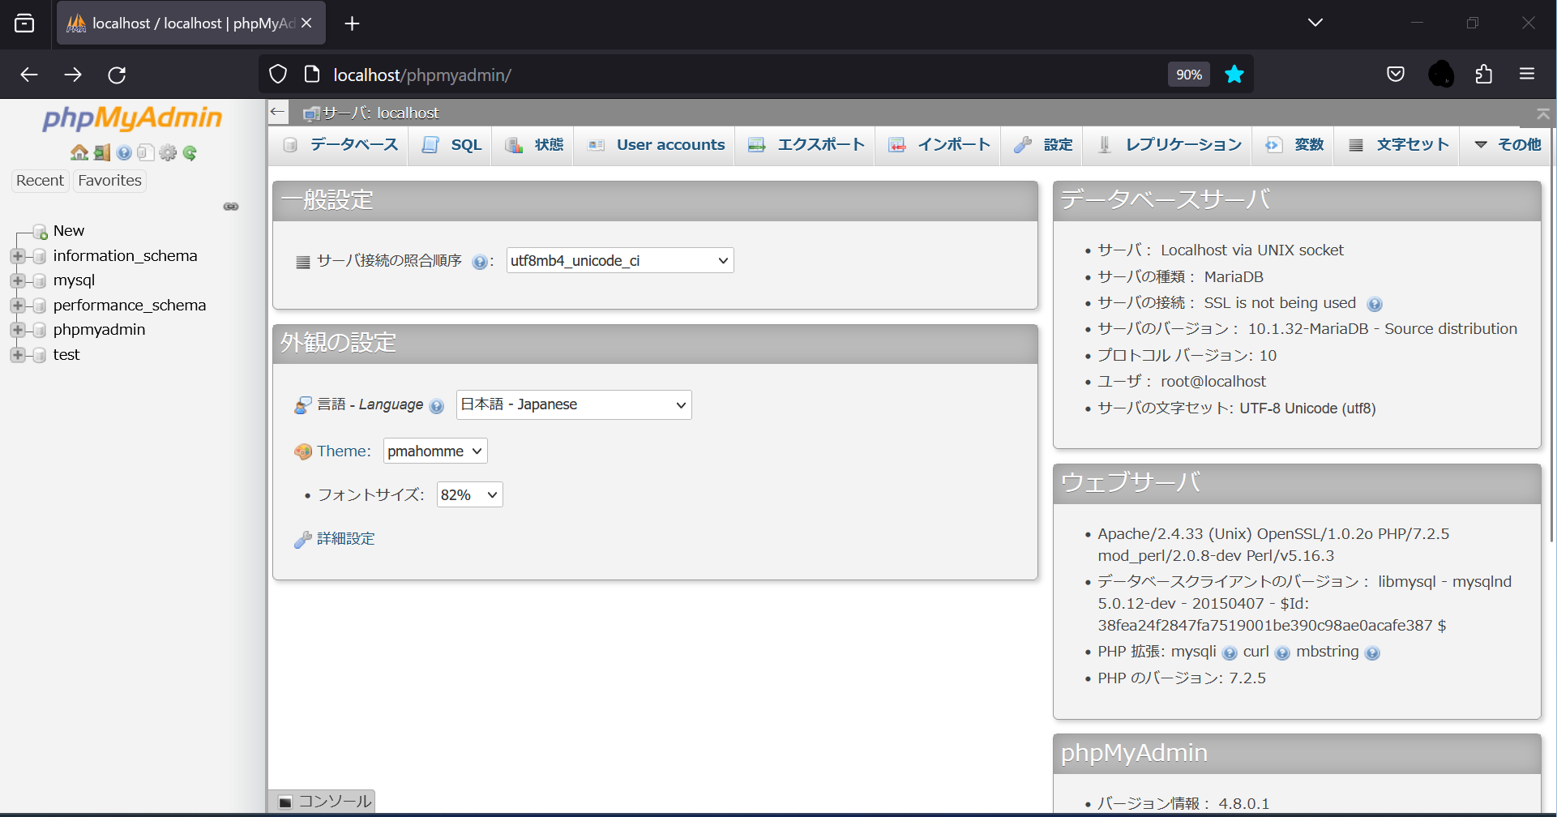
Task: Open the Pocket save icon
Action: pos(1396,75)
